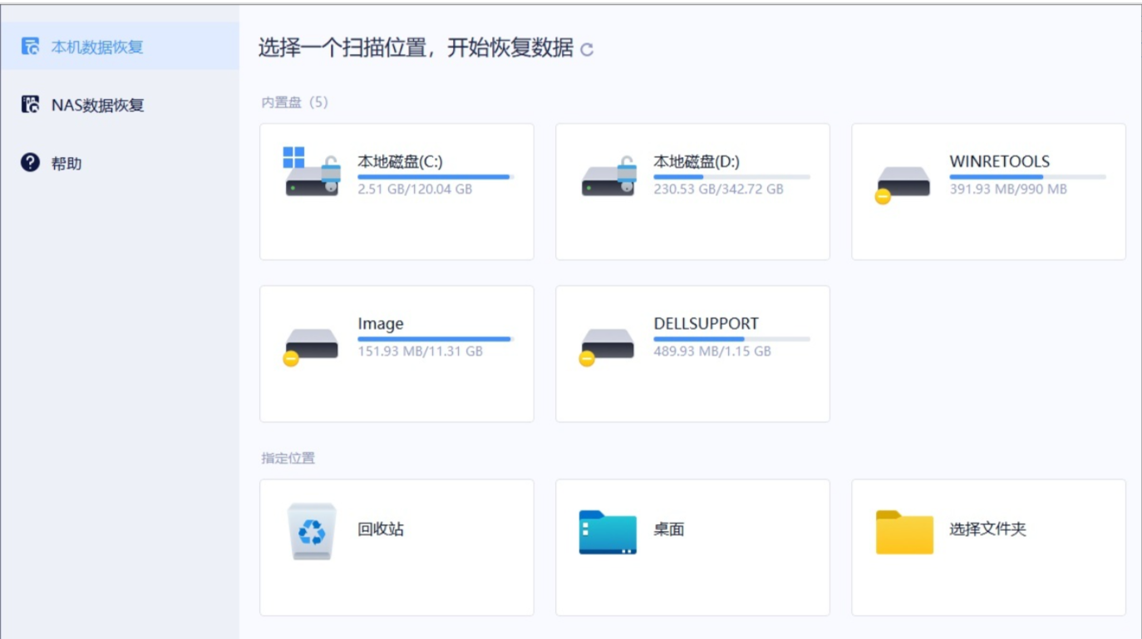Click the 151.93 MB/11.31 GB size text
The height and width of the screenshot is (639, 1142).
(x=420, y=351)
